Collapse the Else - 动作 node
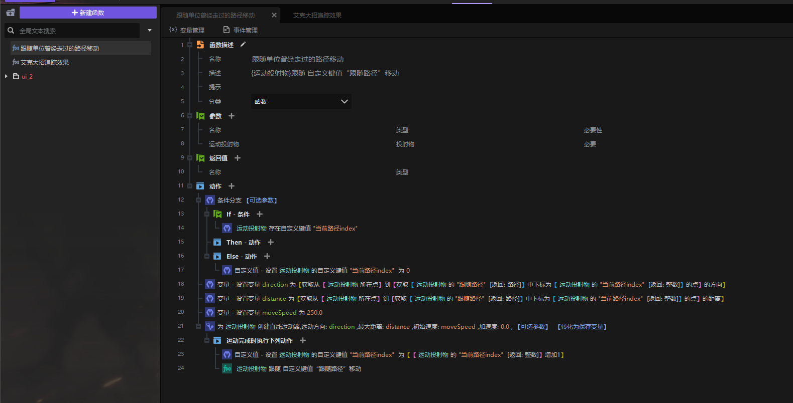This screenshot has height=403, width=793. pos(207,256)
